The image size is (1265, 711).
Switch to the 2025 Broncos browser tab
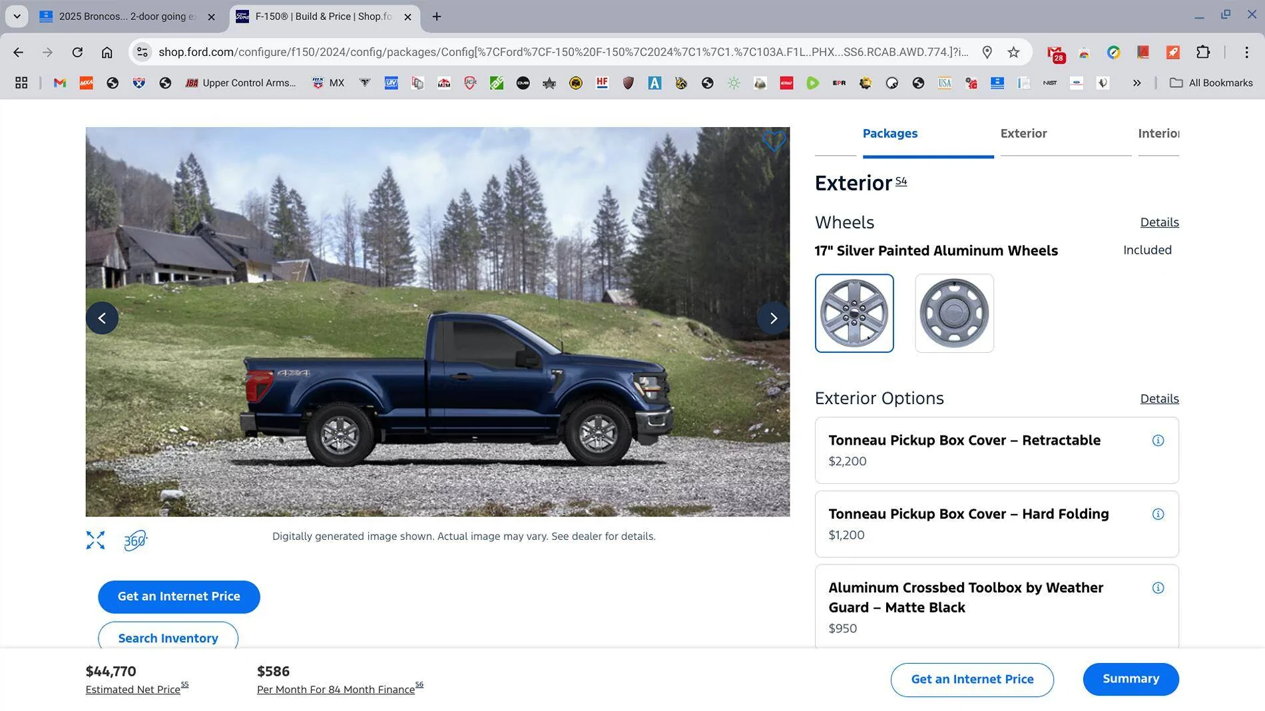click(x=126, y=17)
